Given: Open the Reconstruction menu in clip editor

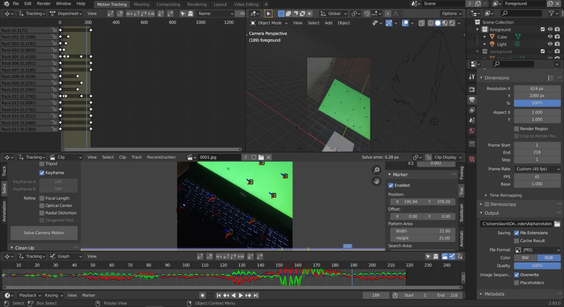Looking at the screenshot, I should point(161,157).
